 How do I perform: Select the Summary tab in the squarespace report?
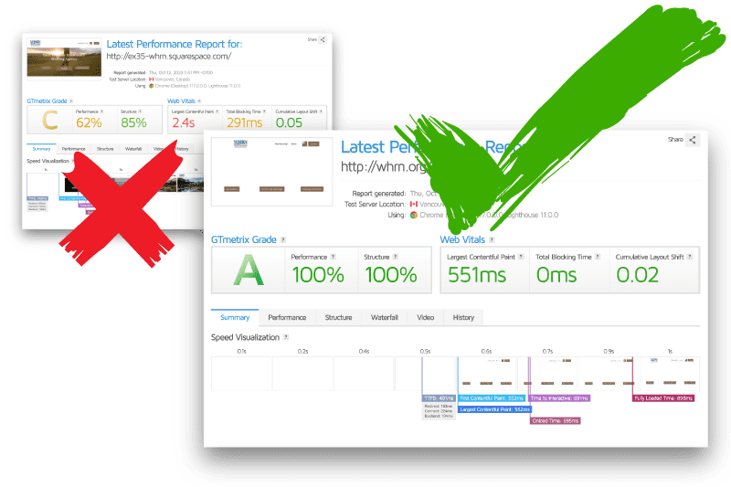41,149
